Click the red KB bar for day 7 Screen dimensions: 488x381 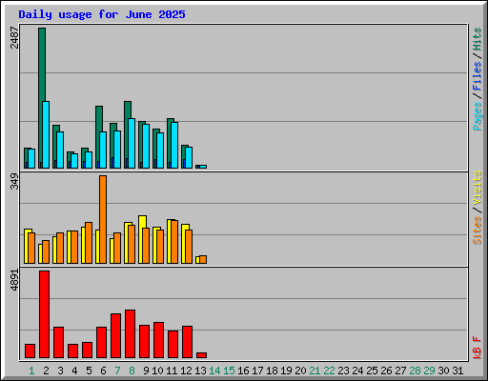[x=115, y=335]
